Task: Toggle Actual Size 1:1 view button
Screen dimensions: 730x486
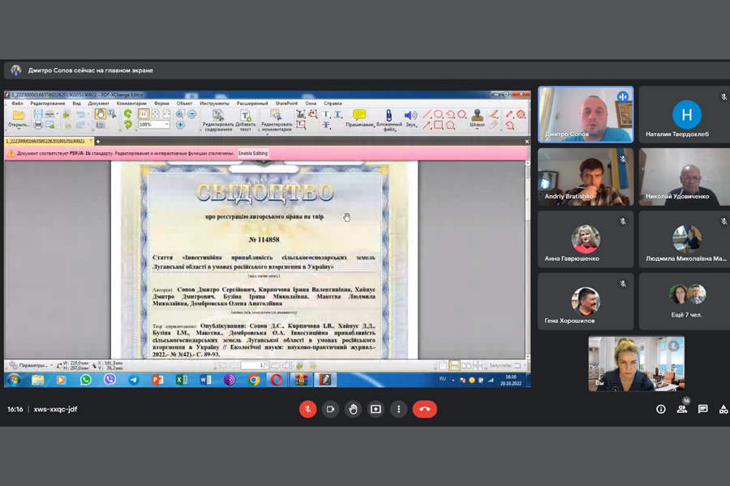Action: [x=144, y=114]
